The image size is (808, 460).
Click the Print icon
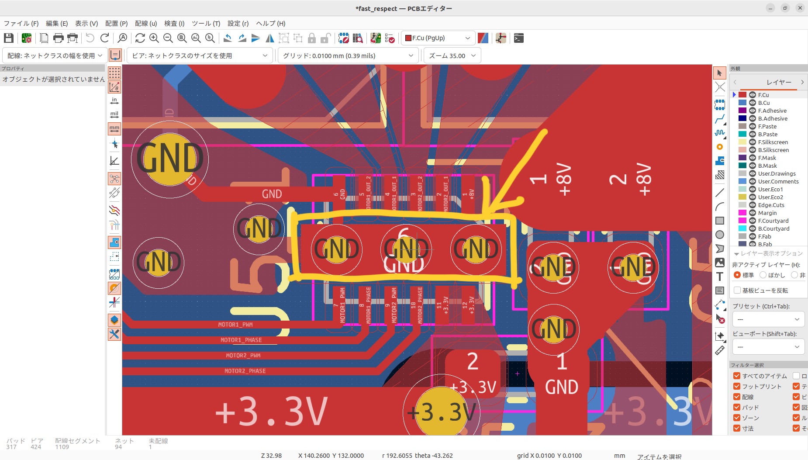click(x=58, y=38)
